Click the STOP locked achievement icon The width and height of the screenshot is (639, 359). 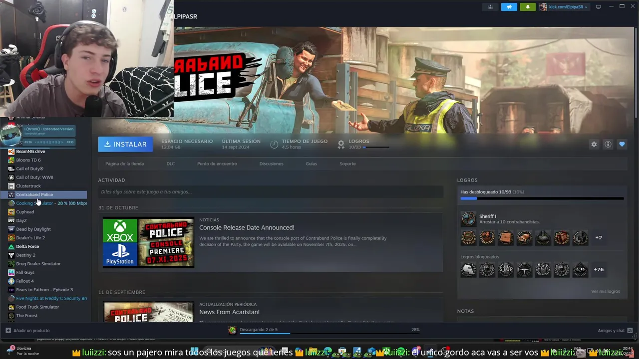(506, 270)
